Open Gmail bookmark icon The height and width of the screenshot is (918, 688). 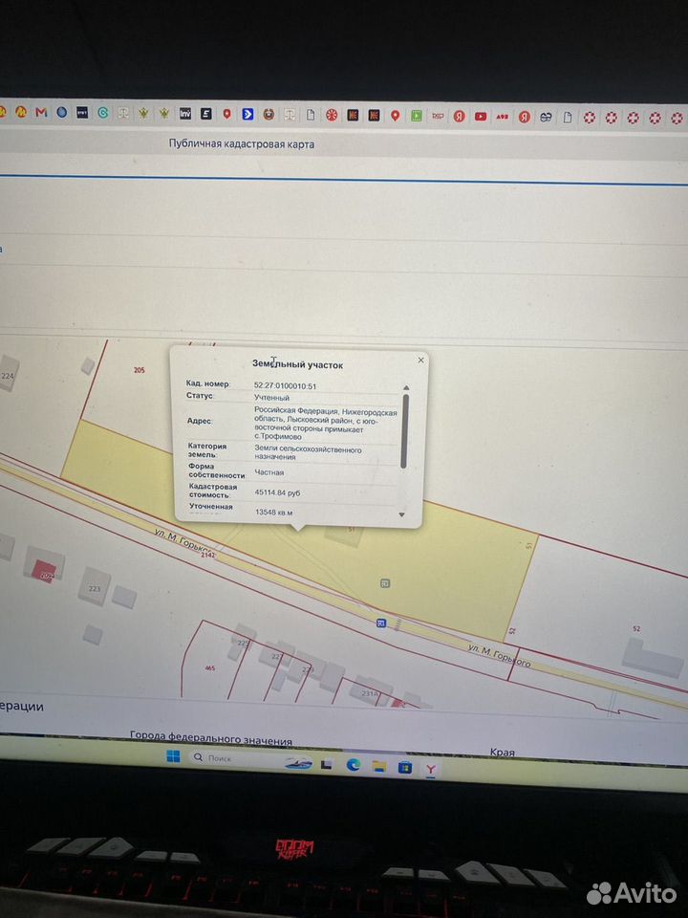coord(41,112)
